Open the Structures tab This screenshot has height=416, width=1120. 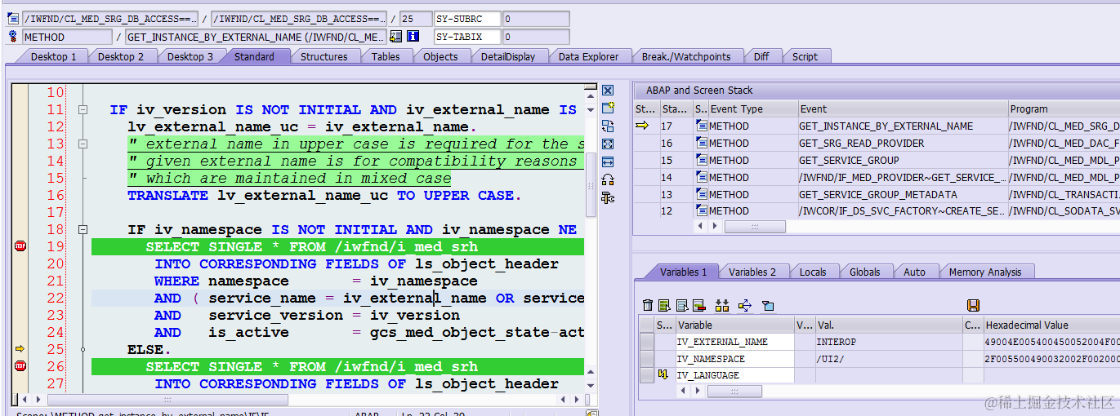pyautogui.click(x=324, y=56)
